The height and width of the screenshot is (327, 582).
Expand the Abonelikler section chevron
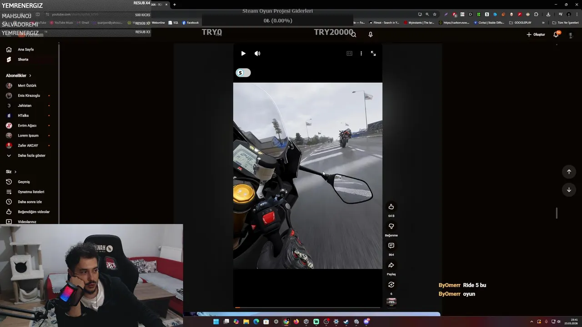pyautogui.click(x=30, y=75)
